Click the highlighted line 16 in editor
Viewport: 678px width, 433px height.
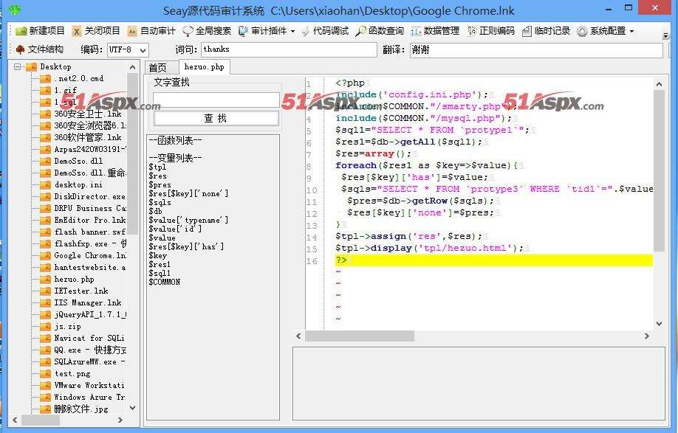493,260
